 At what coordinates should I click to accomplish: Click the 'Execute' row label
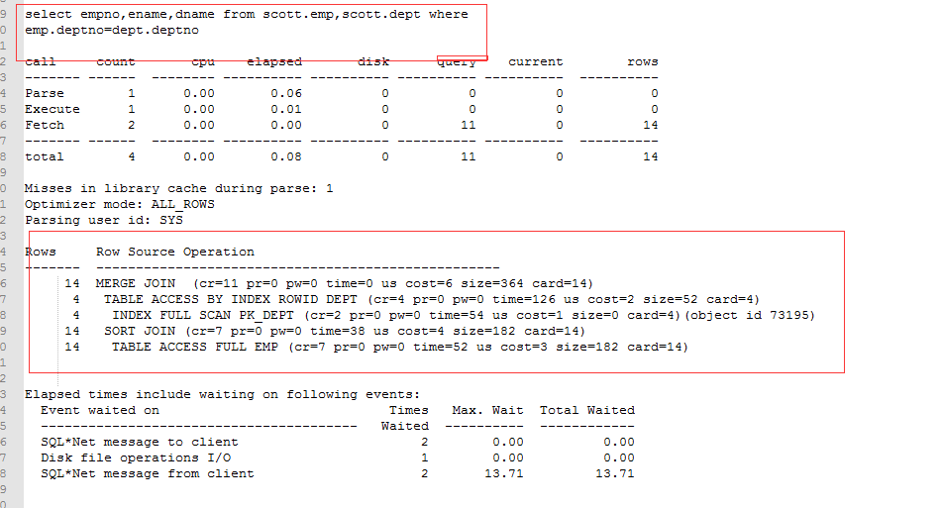point(52,109)
